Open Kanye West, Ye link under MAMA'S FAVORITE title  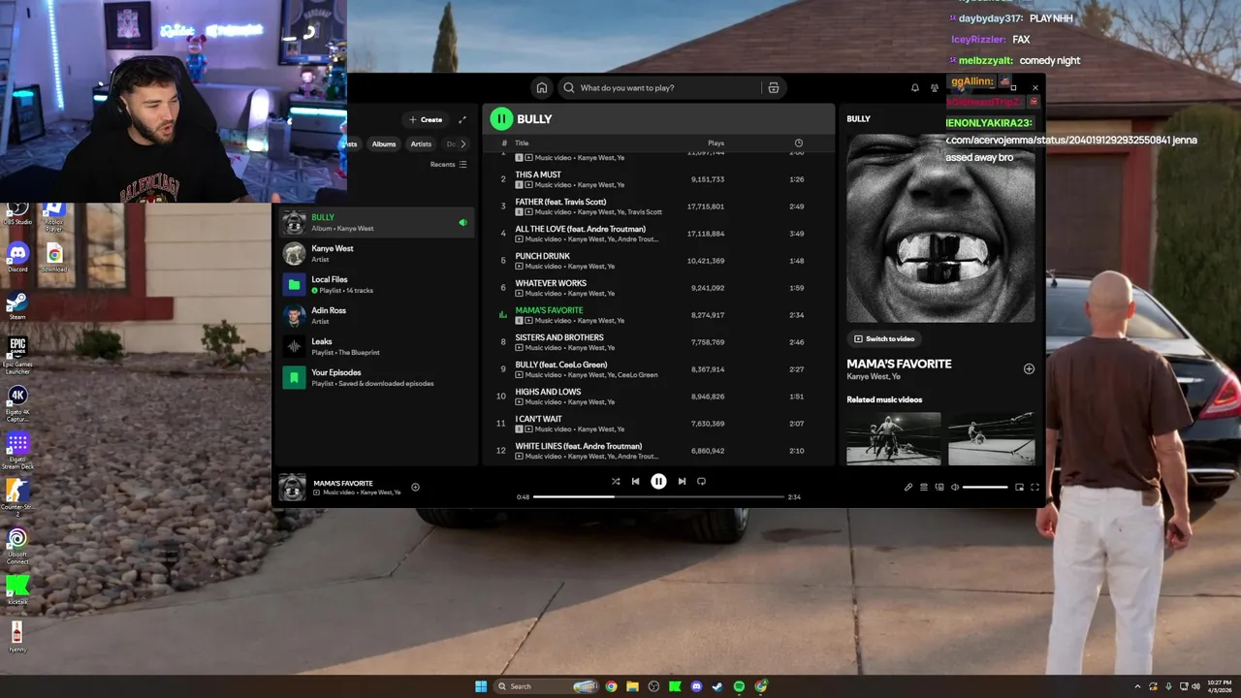pos(874,377)
